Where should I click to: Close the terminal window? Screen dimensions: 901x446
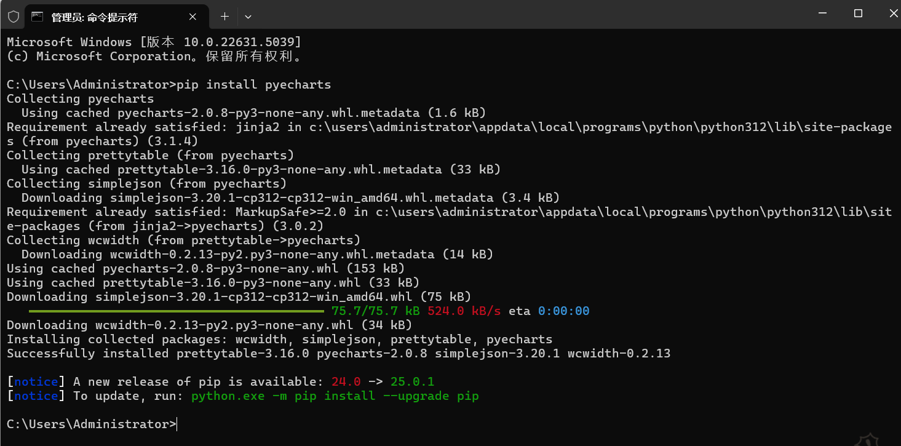(891, 14)
